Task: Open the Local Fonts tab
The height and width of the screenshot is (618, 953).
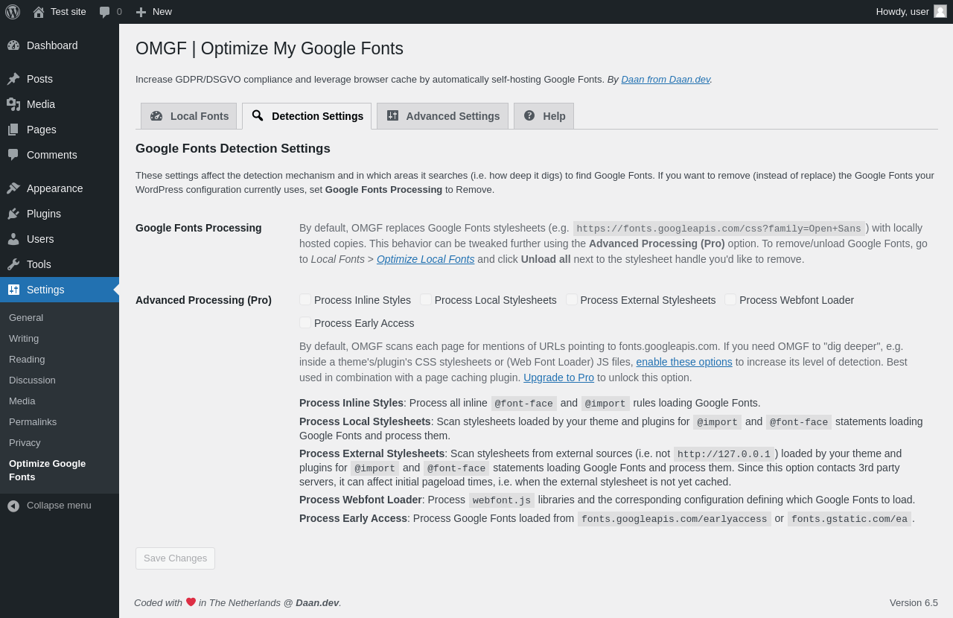Action: tap(189, 116)
